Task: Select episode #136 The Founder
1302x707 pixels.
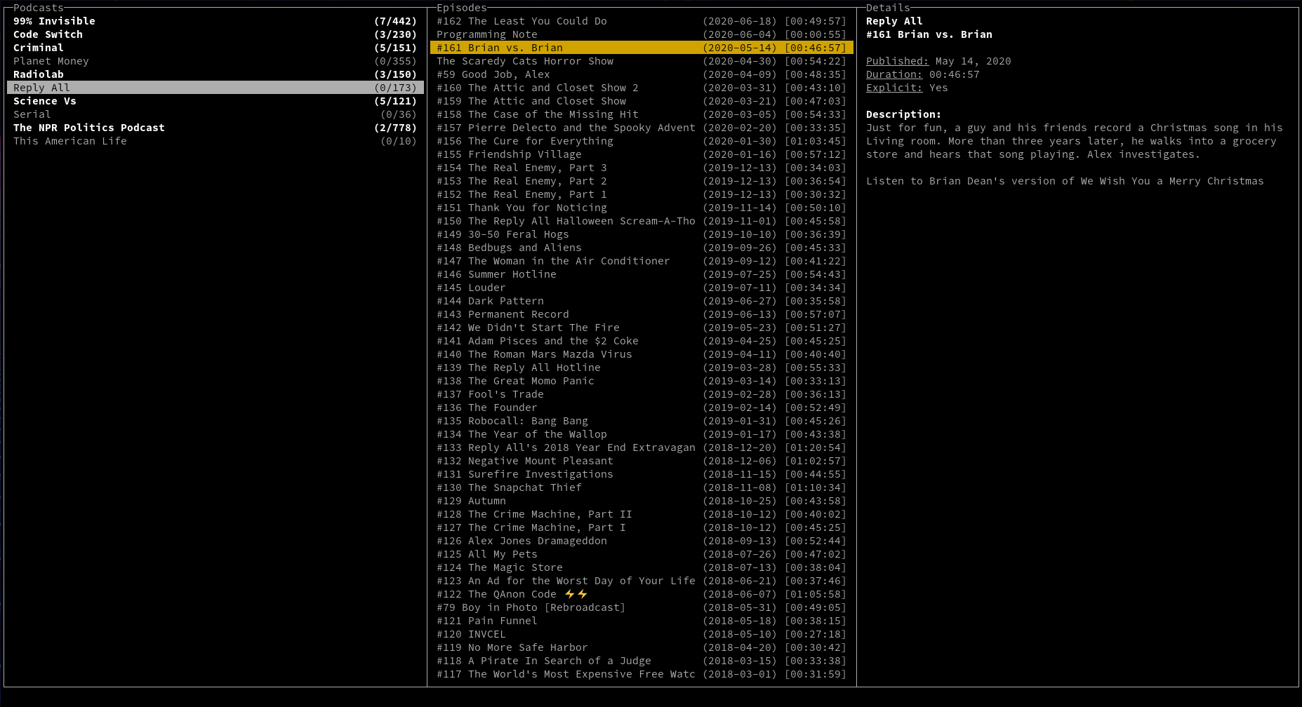Action: [642, 408]
